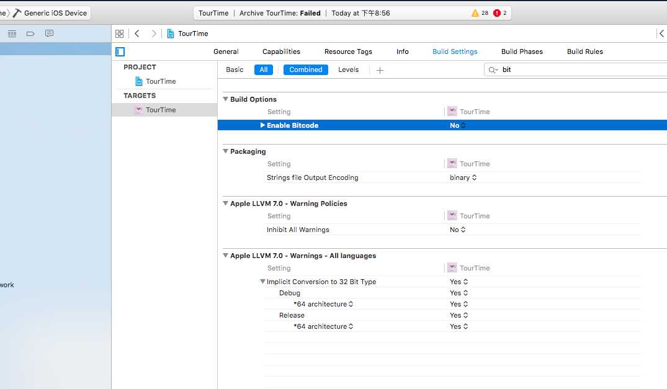Select the Combined view mode
The image size is (667, 389).
[x=305, y=69]
